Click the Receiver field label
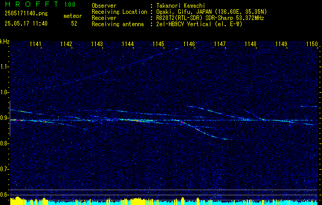Viewport: 322px width, 205px height. (x=104, y=18)
